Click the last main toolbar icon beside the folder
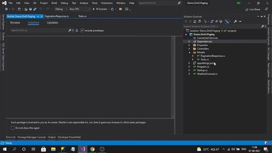The width and height of the screenshot is (272, 153). pos(127,9)
